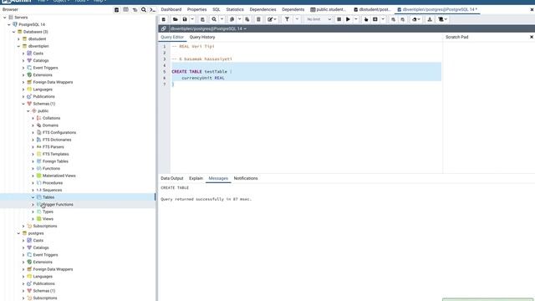
Task: Open the Data Output tab
Action: (172, 178)
